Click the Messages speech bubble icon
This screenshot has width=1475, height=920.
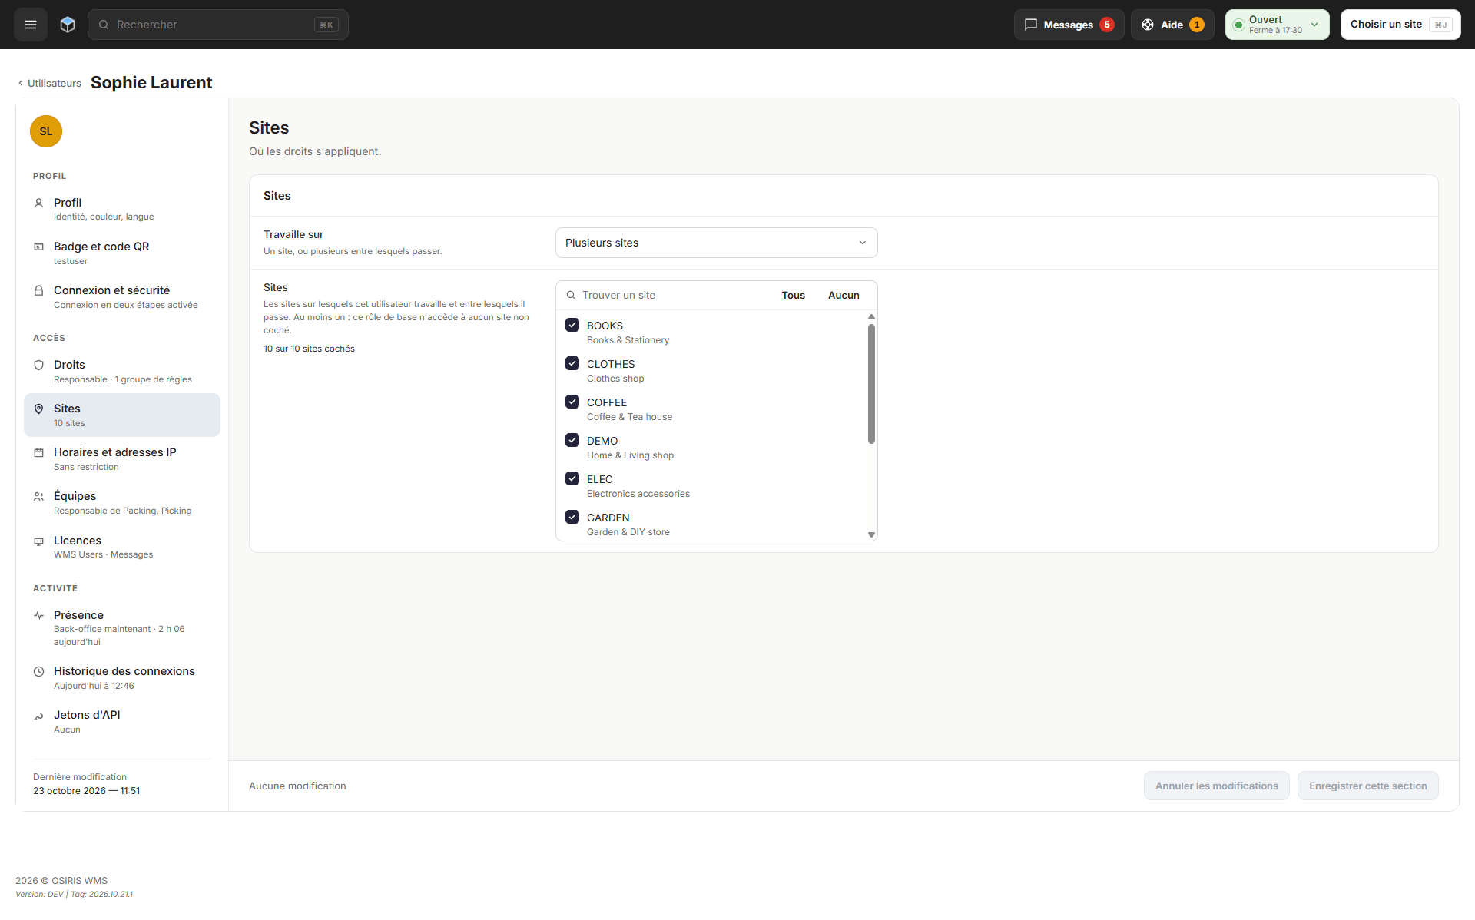click(x=1031, y=25)
